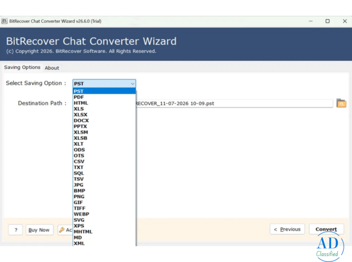The width and height of the screenshot is (352, 262).
Task: Maximize the Chat Converter Wizard window
Action: 328,21
